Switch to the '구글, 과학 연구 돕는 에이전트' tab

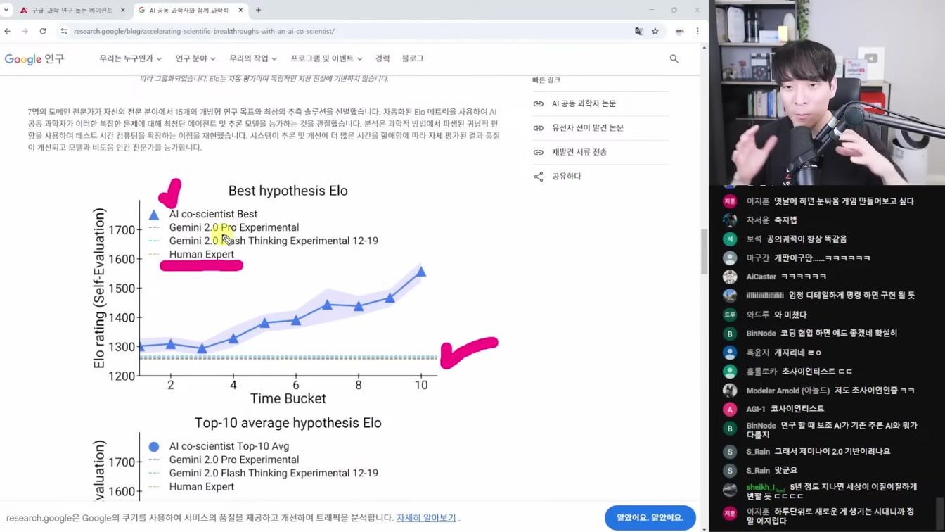[x=72, y=10]
